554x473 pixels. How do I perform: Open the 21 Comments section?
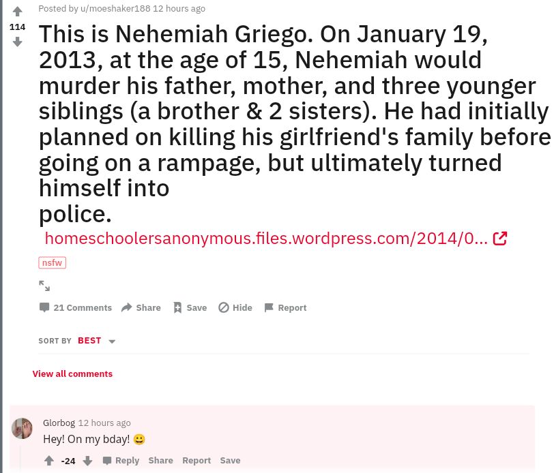coord(76,307)
